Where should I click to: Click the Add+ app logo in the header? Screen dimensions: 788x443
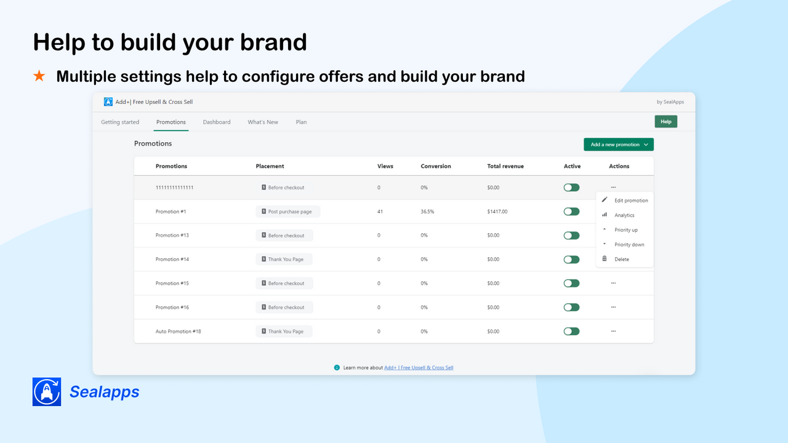[x=110, y=102]
